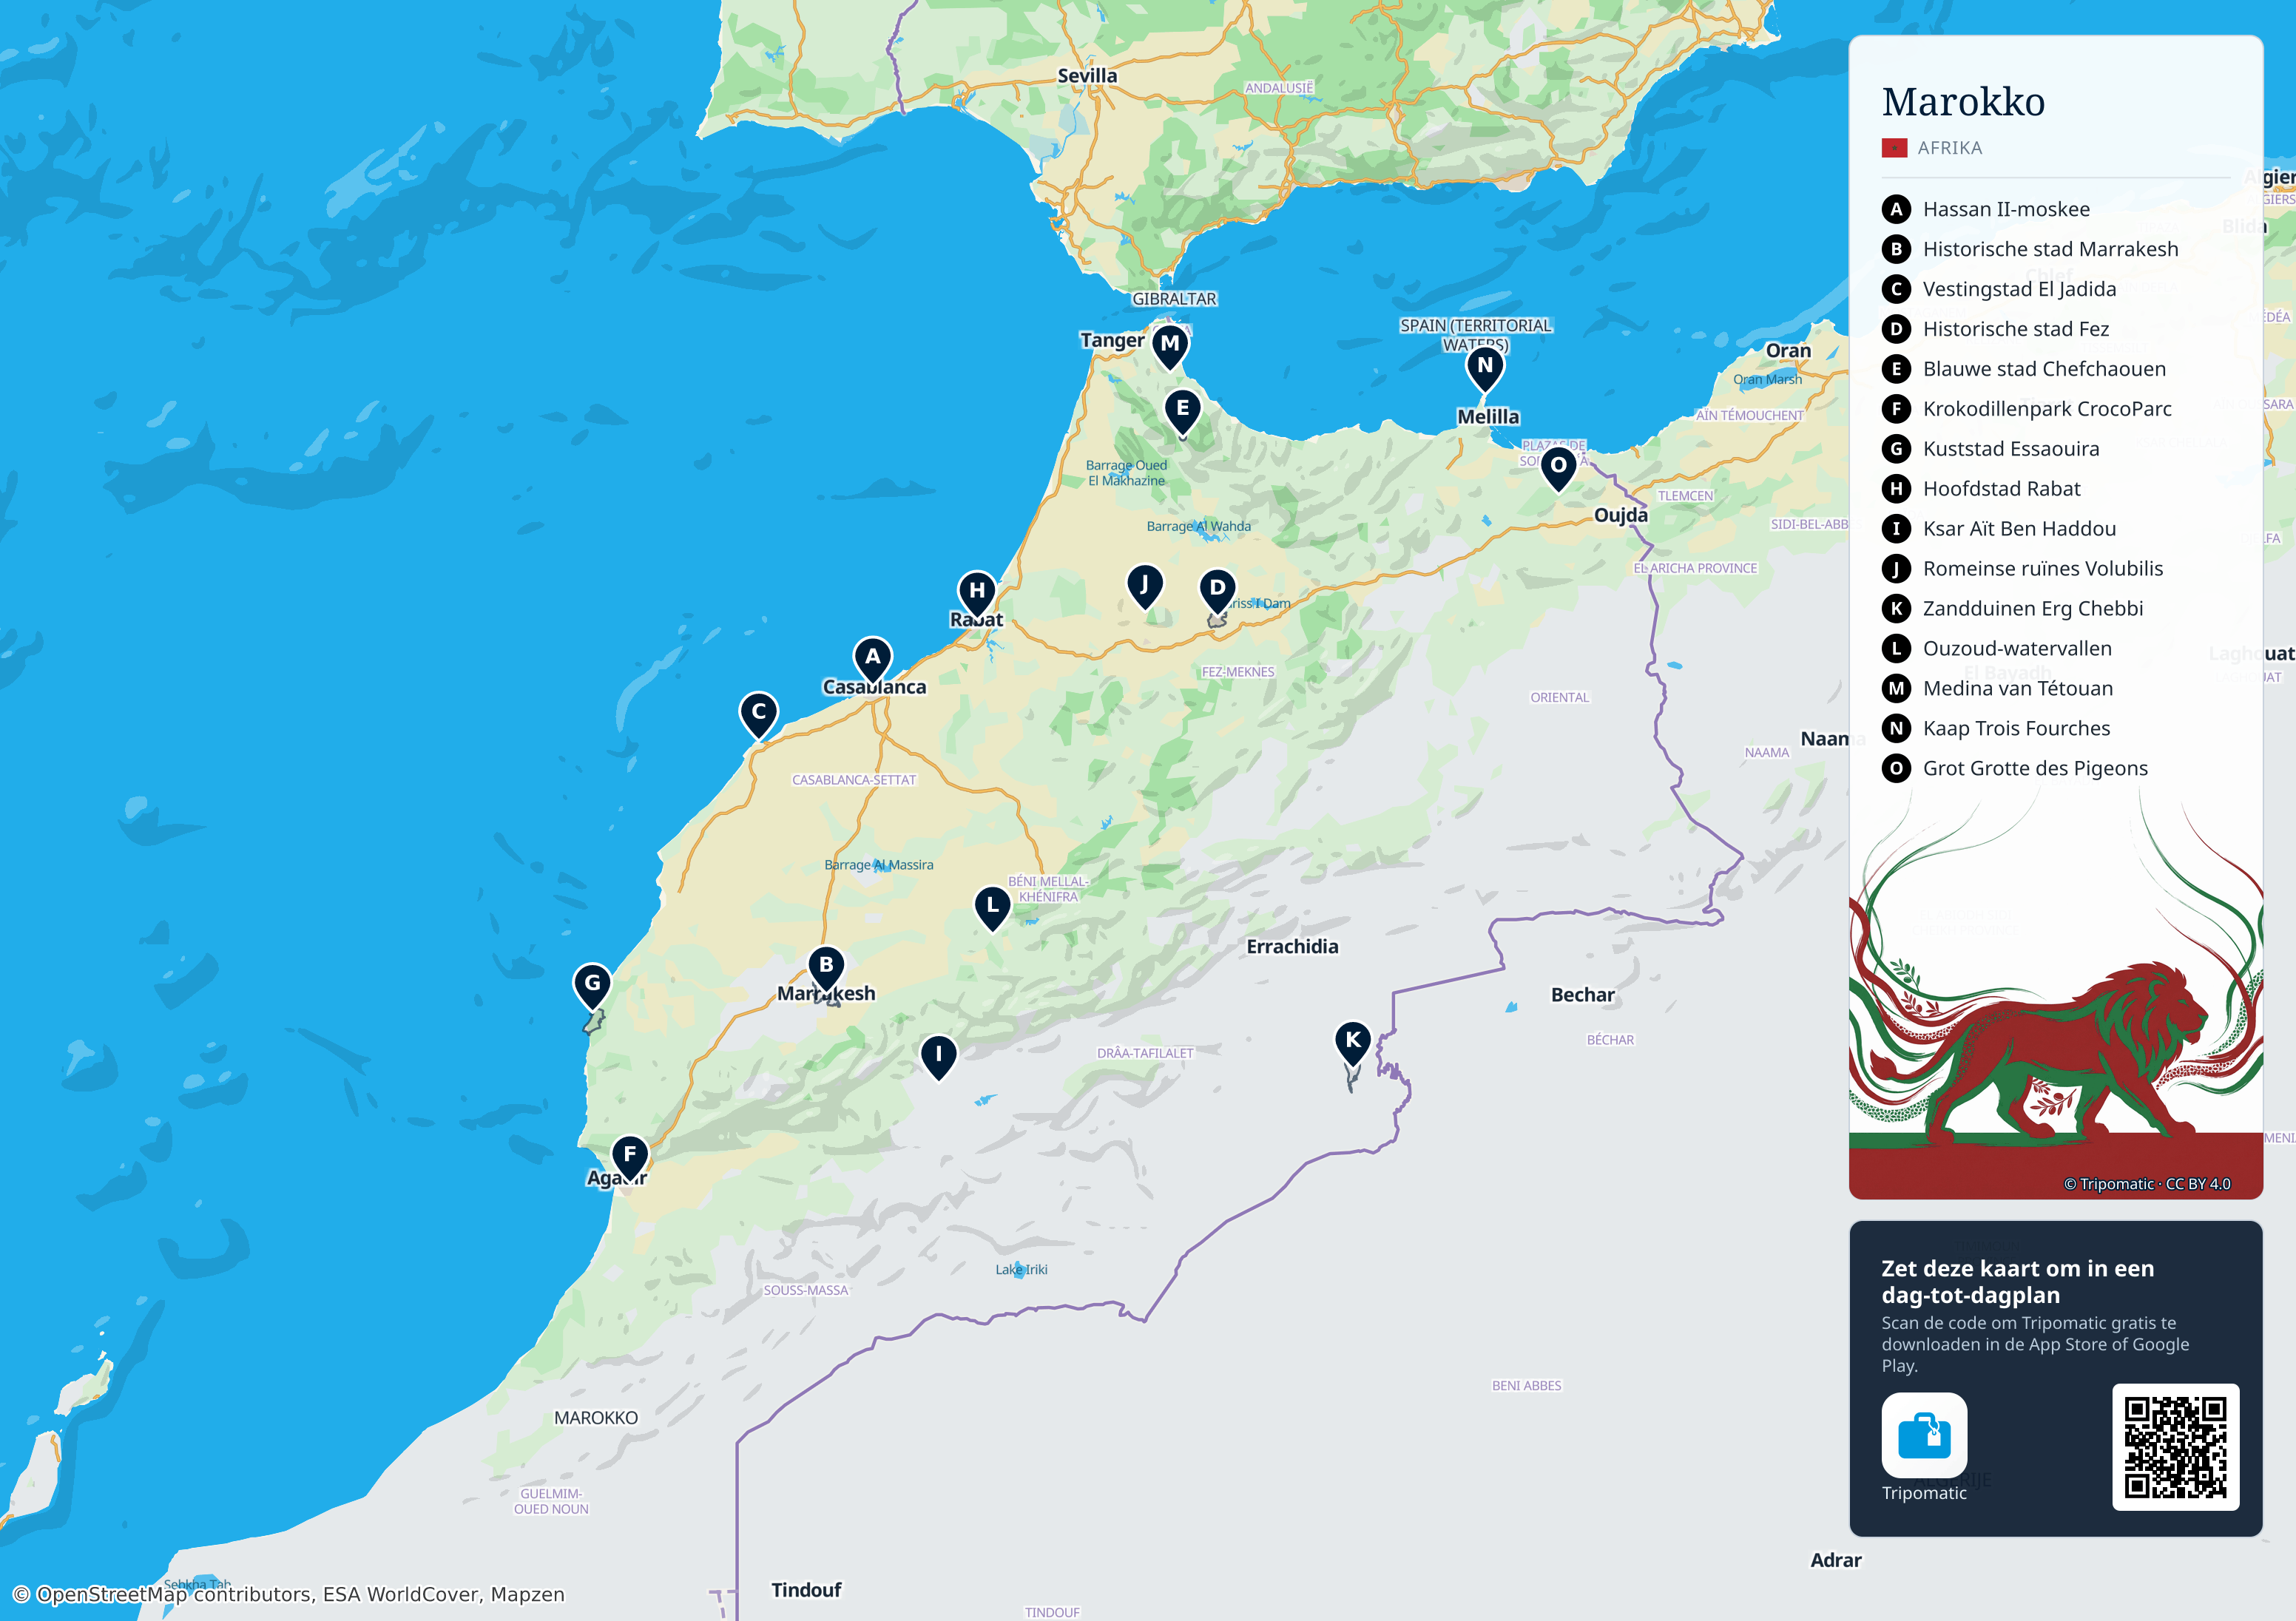Viewport: 2296px width, 1621px height.
Task: Click the Adrar city label
Action: [1836, 1560]
